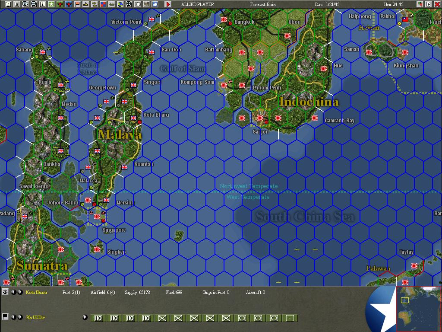Click the orange flag bases list icon
Viewport: 442px width, 332px height.
pos(77,4)
